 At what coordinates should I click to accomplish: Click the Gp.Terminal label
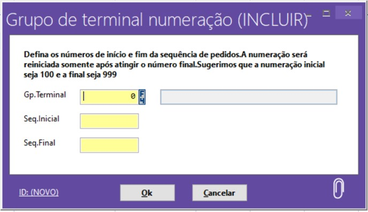45,94
